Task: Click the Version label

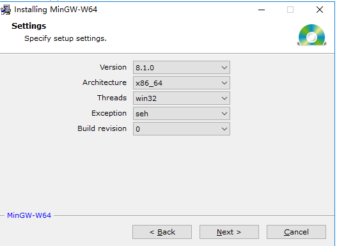Action: (113, 67)
